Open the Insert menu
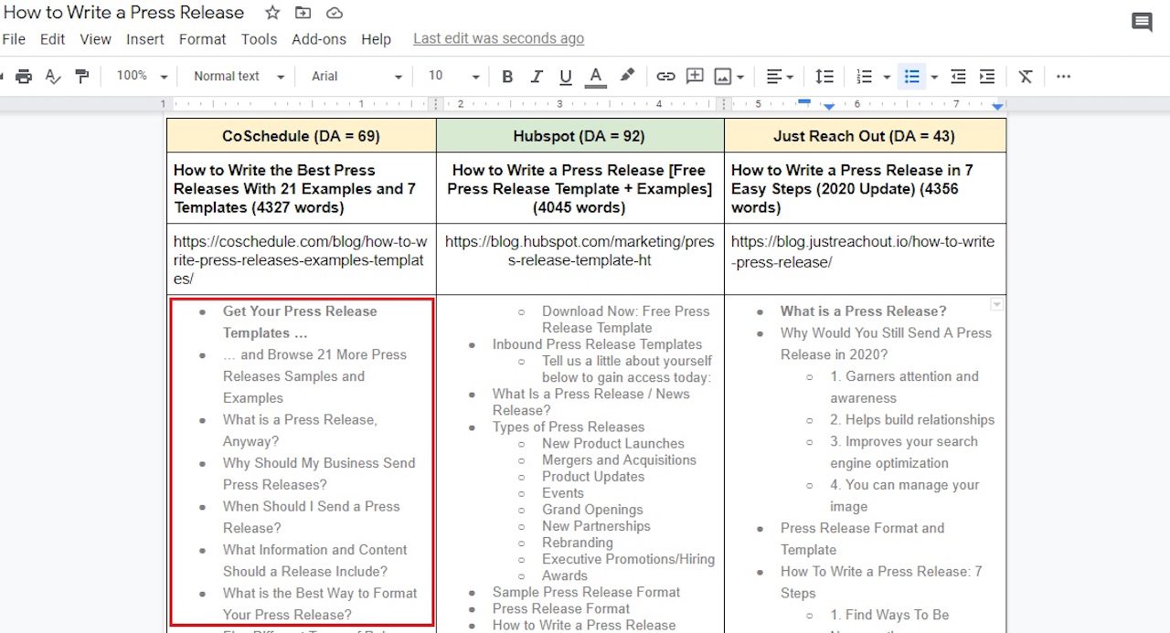The width and height of the screenshot is (1170, 633). tap(145, 39)
